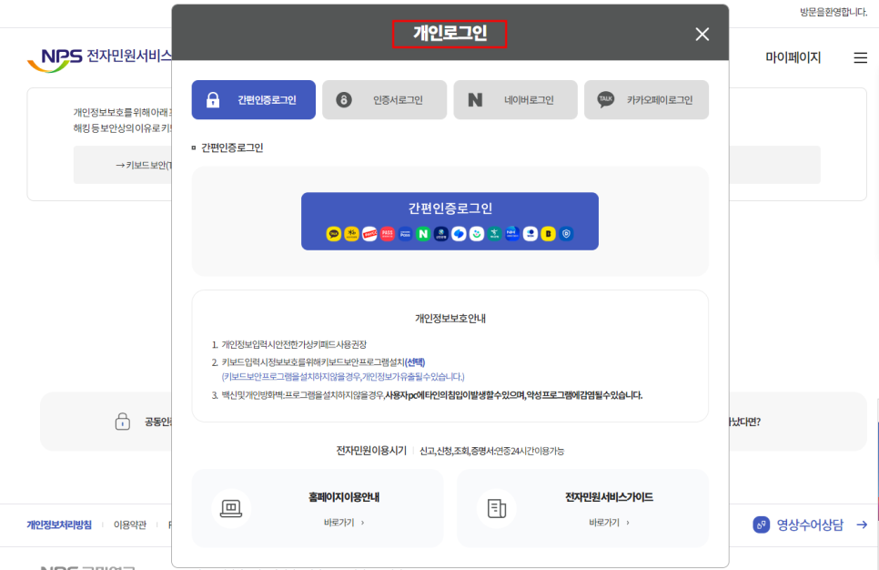Select the Naver certificate icon
This screenshot has height=570, width=879.
tap(423, 234)
